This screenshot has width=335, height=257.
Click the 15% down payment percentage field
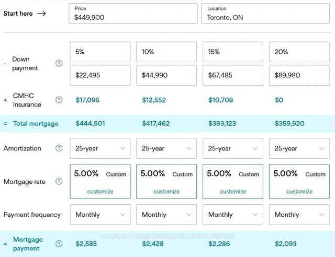coord(233,52)
